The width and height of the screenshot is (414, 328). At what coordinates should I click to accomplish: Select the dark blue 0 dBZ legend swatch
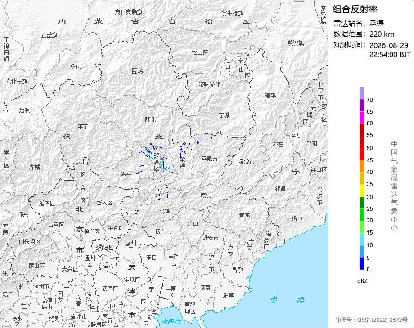tap(362, 263)
